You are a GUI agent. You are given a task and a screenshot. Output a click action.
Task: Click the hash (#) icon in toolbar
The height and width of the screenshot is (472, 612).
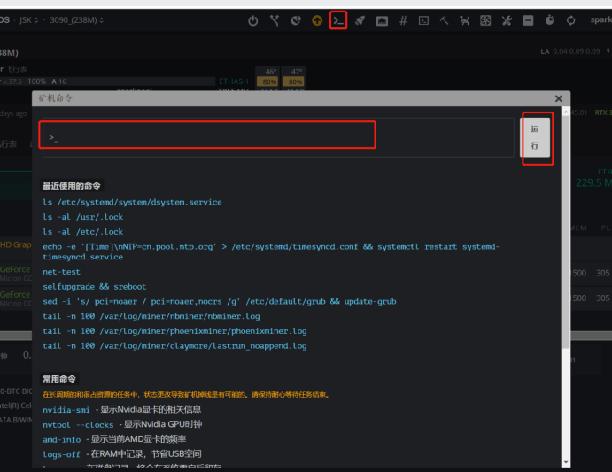(x=403, y=20)
